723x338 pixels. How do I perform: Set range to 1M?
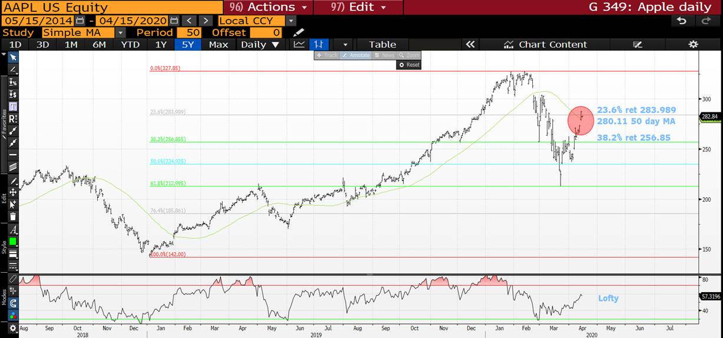pos(71,44)
